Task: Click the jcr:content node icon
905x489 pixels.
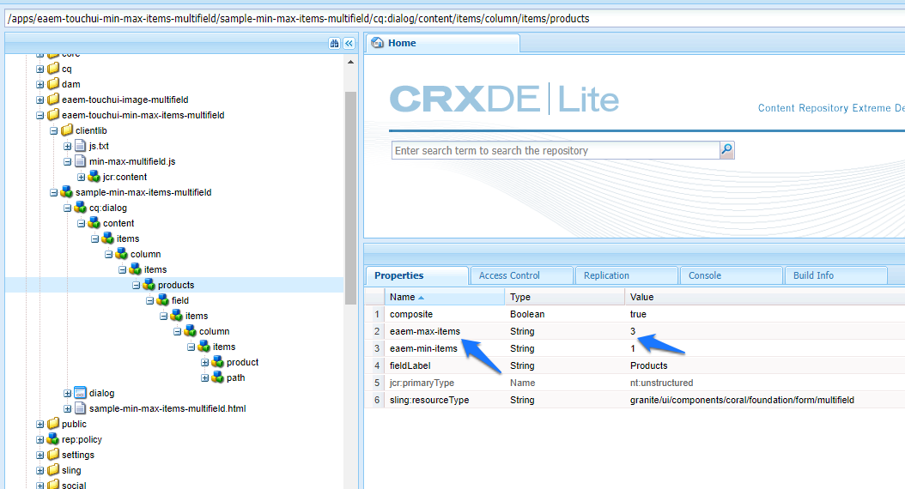Action: coord(94,177)
